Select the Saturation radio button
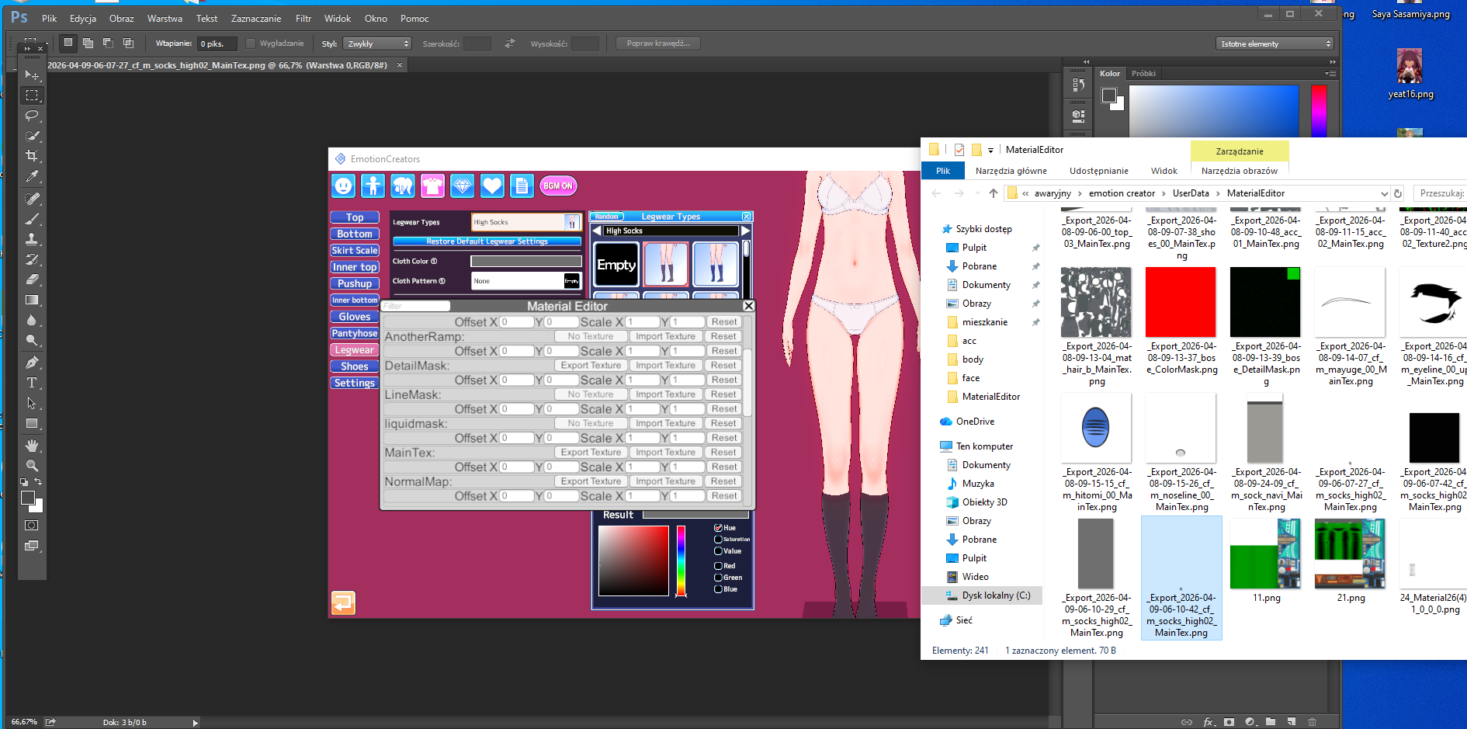The image size is (1467, 729). [x=718, y=539]
